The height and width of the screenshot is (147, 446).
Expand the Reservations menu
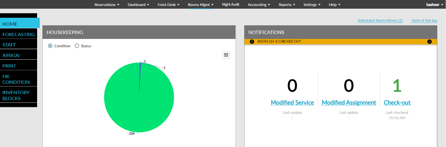(107, 5)
